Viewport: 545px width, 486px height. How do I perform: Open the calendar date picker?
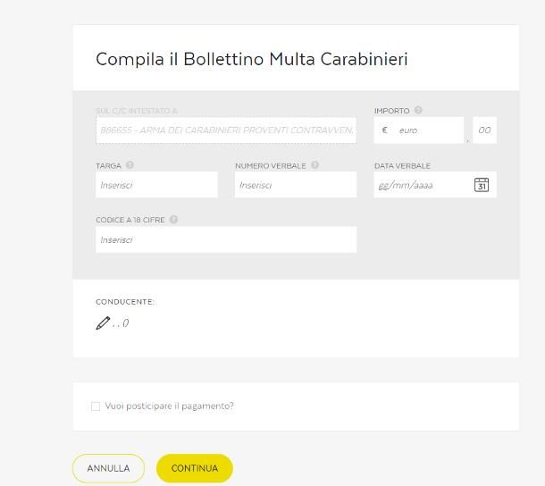pos(482,185)
